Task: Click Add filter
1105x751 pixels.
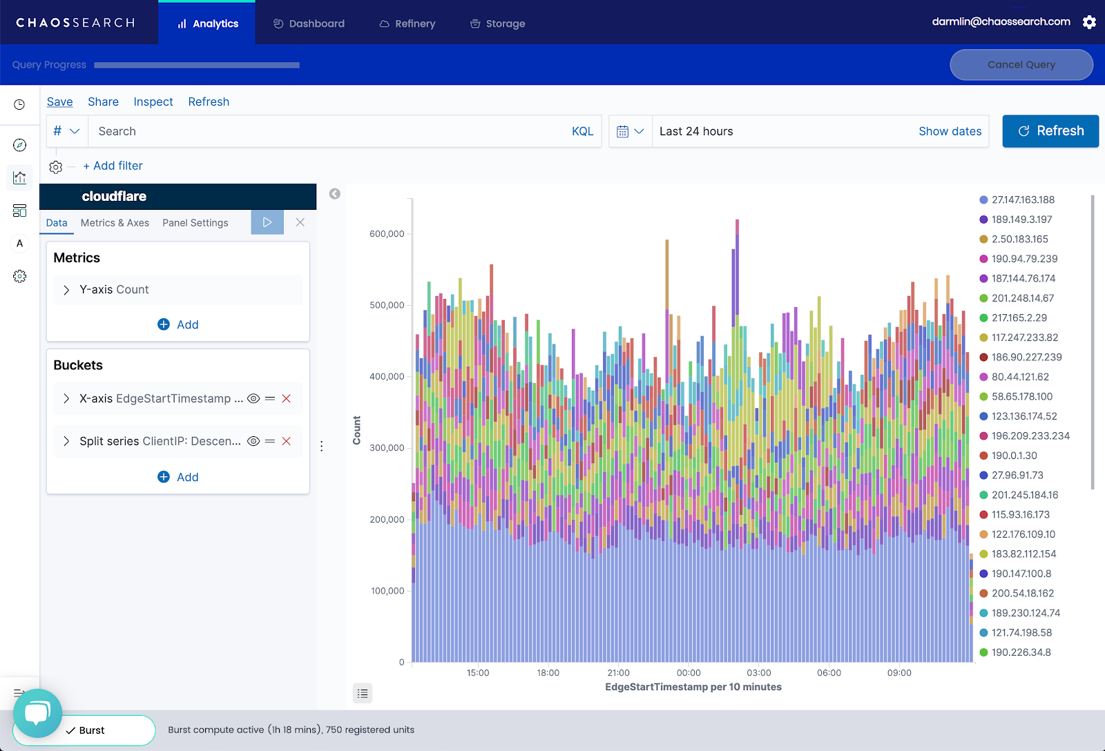Action: point(113,166)
